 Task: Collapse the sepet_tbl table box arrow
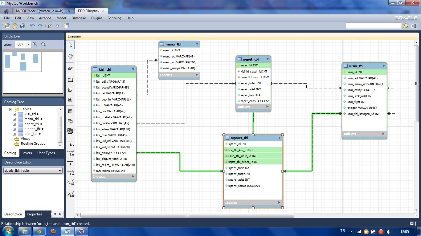click(268, 59)
